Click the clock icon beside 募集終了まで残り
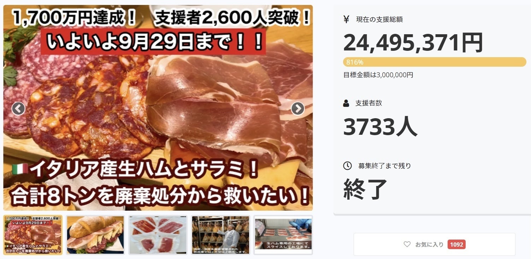The image size is (531, 259). (x=347, y=165)
